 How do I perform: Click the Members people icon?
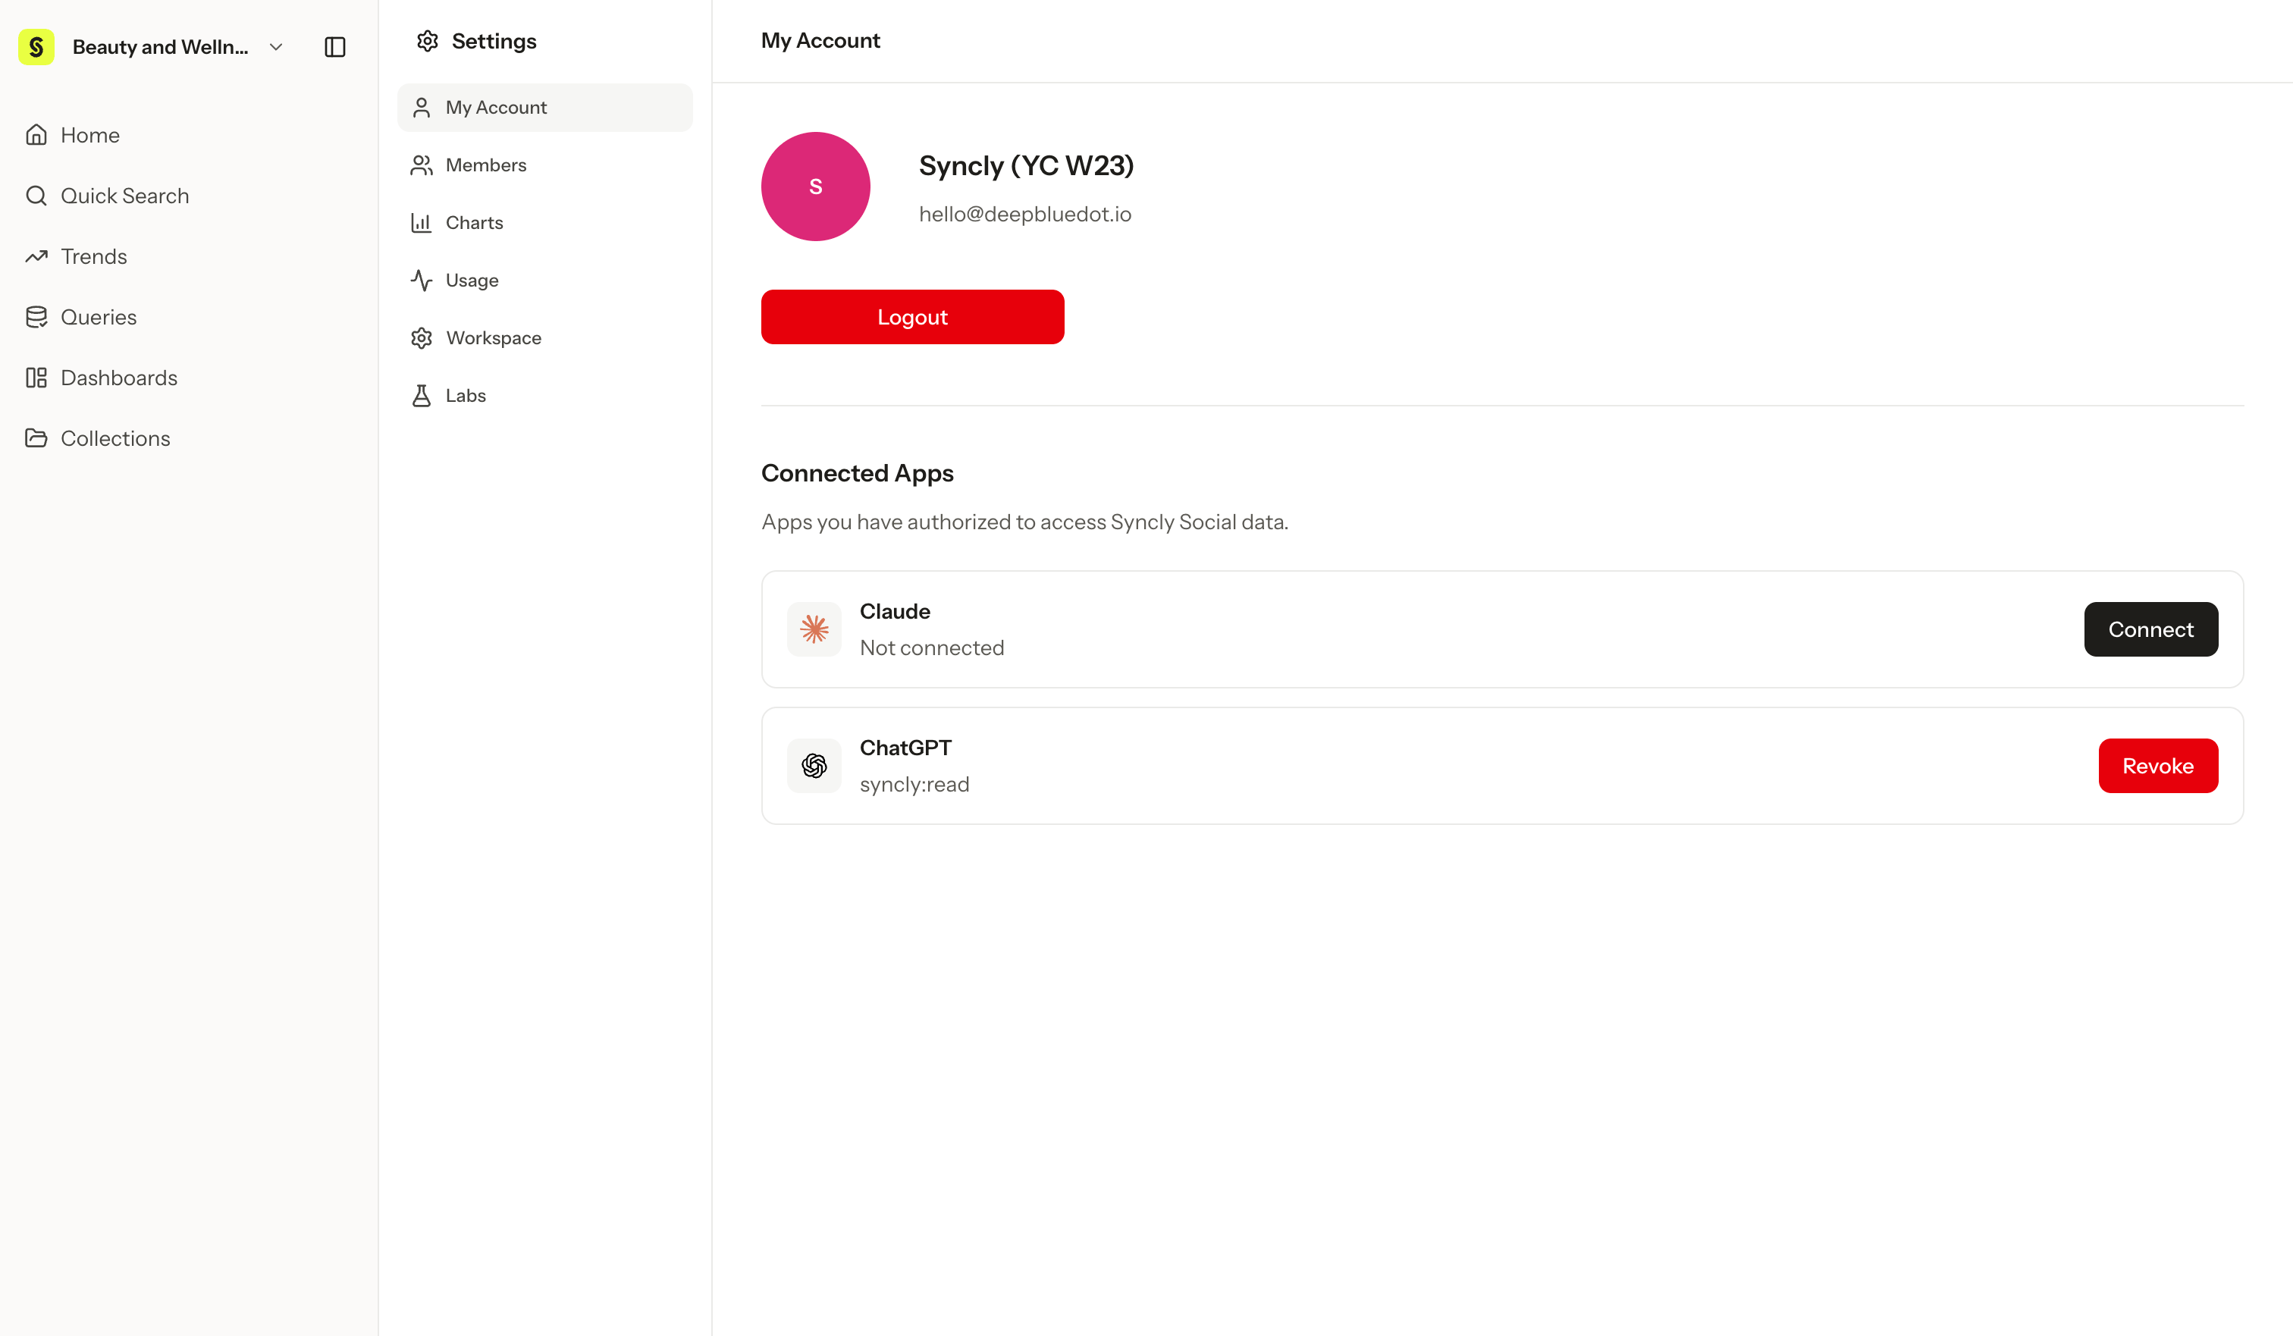tap(422, 165)
